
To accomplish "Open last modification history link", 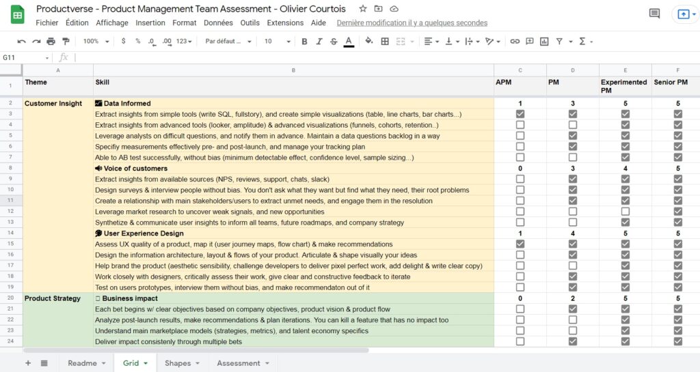I will coord(412,23).
